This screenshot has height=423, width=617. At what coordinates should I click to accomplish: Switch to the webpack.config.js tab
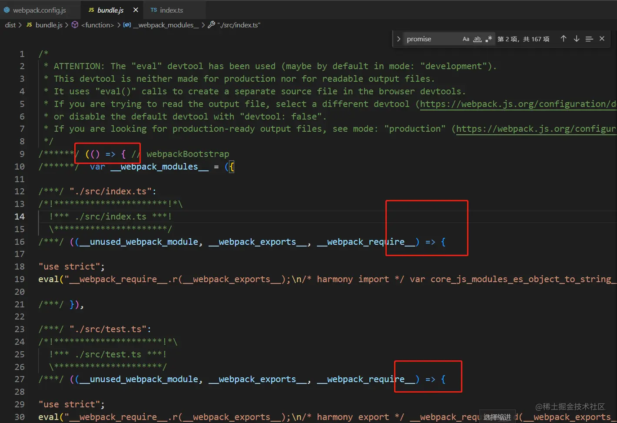[40, 10]
